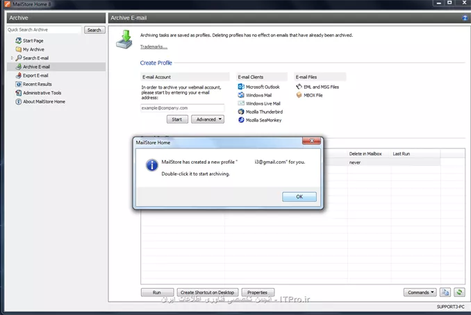Image resolution: width=471 pixels, height=315 pixels.
Task: Open the Advanced dropdown button
Action: tap(208, 119)
